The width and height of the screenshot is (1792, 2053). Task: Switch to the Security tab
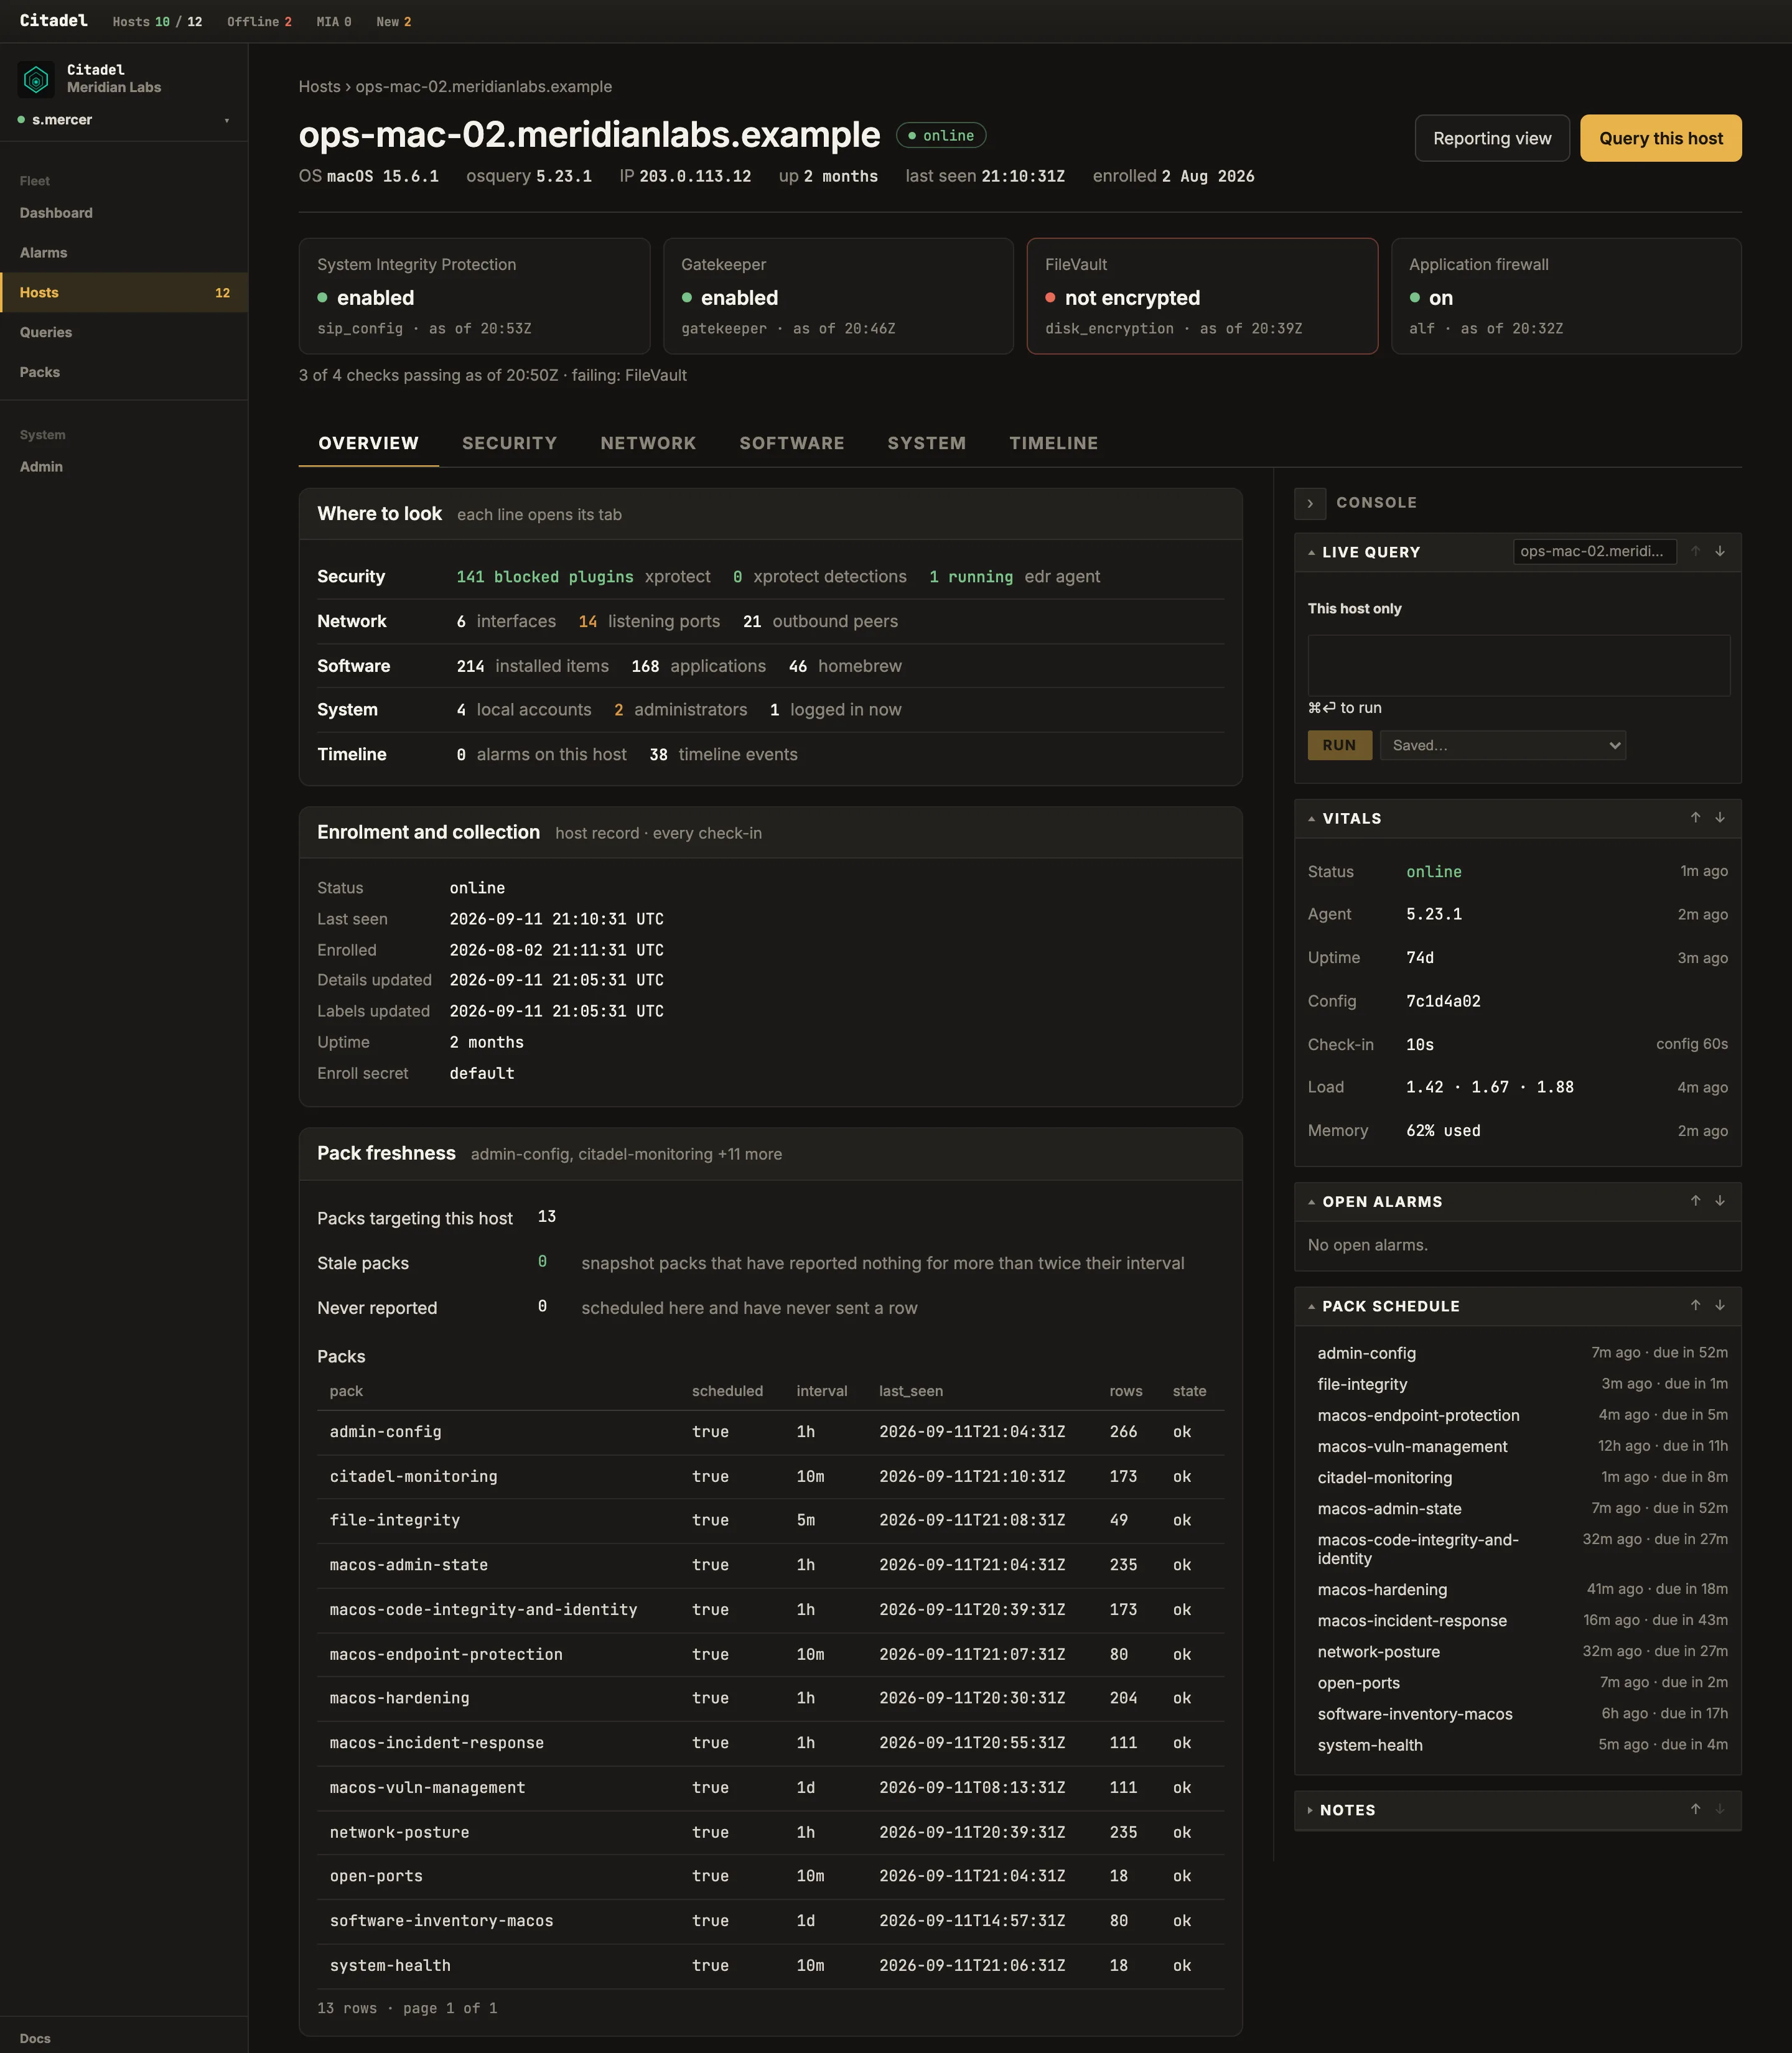(509, 443)
